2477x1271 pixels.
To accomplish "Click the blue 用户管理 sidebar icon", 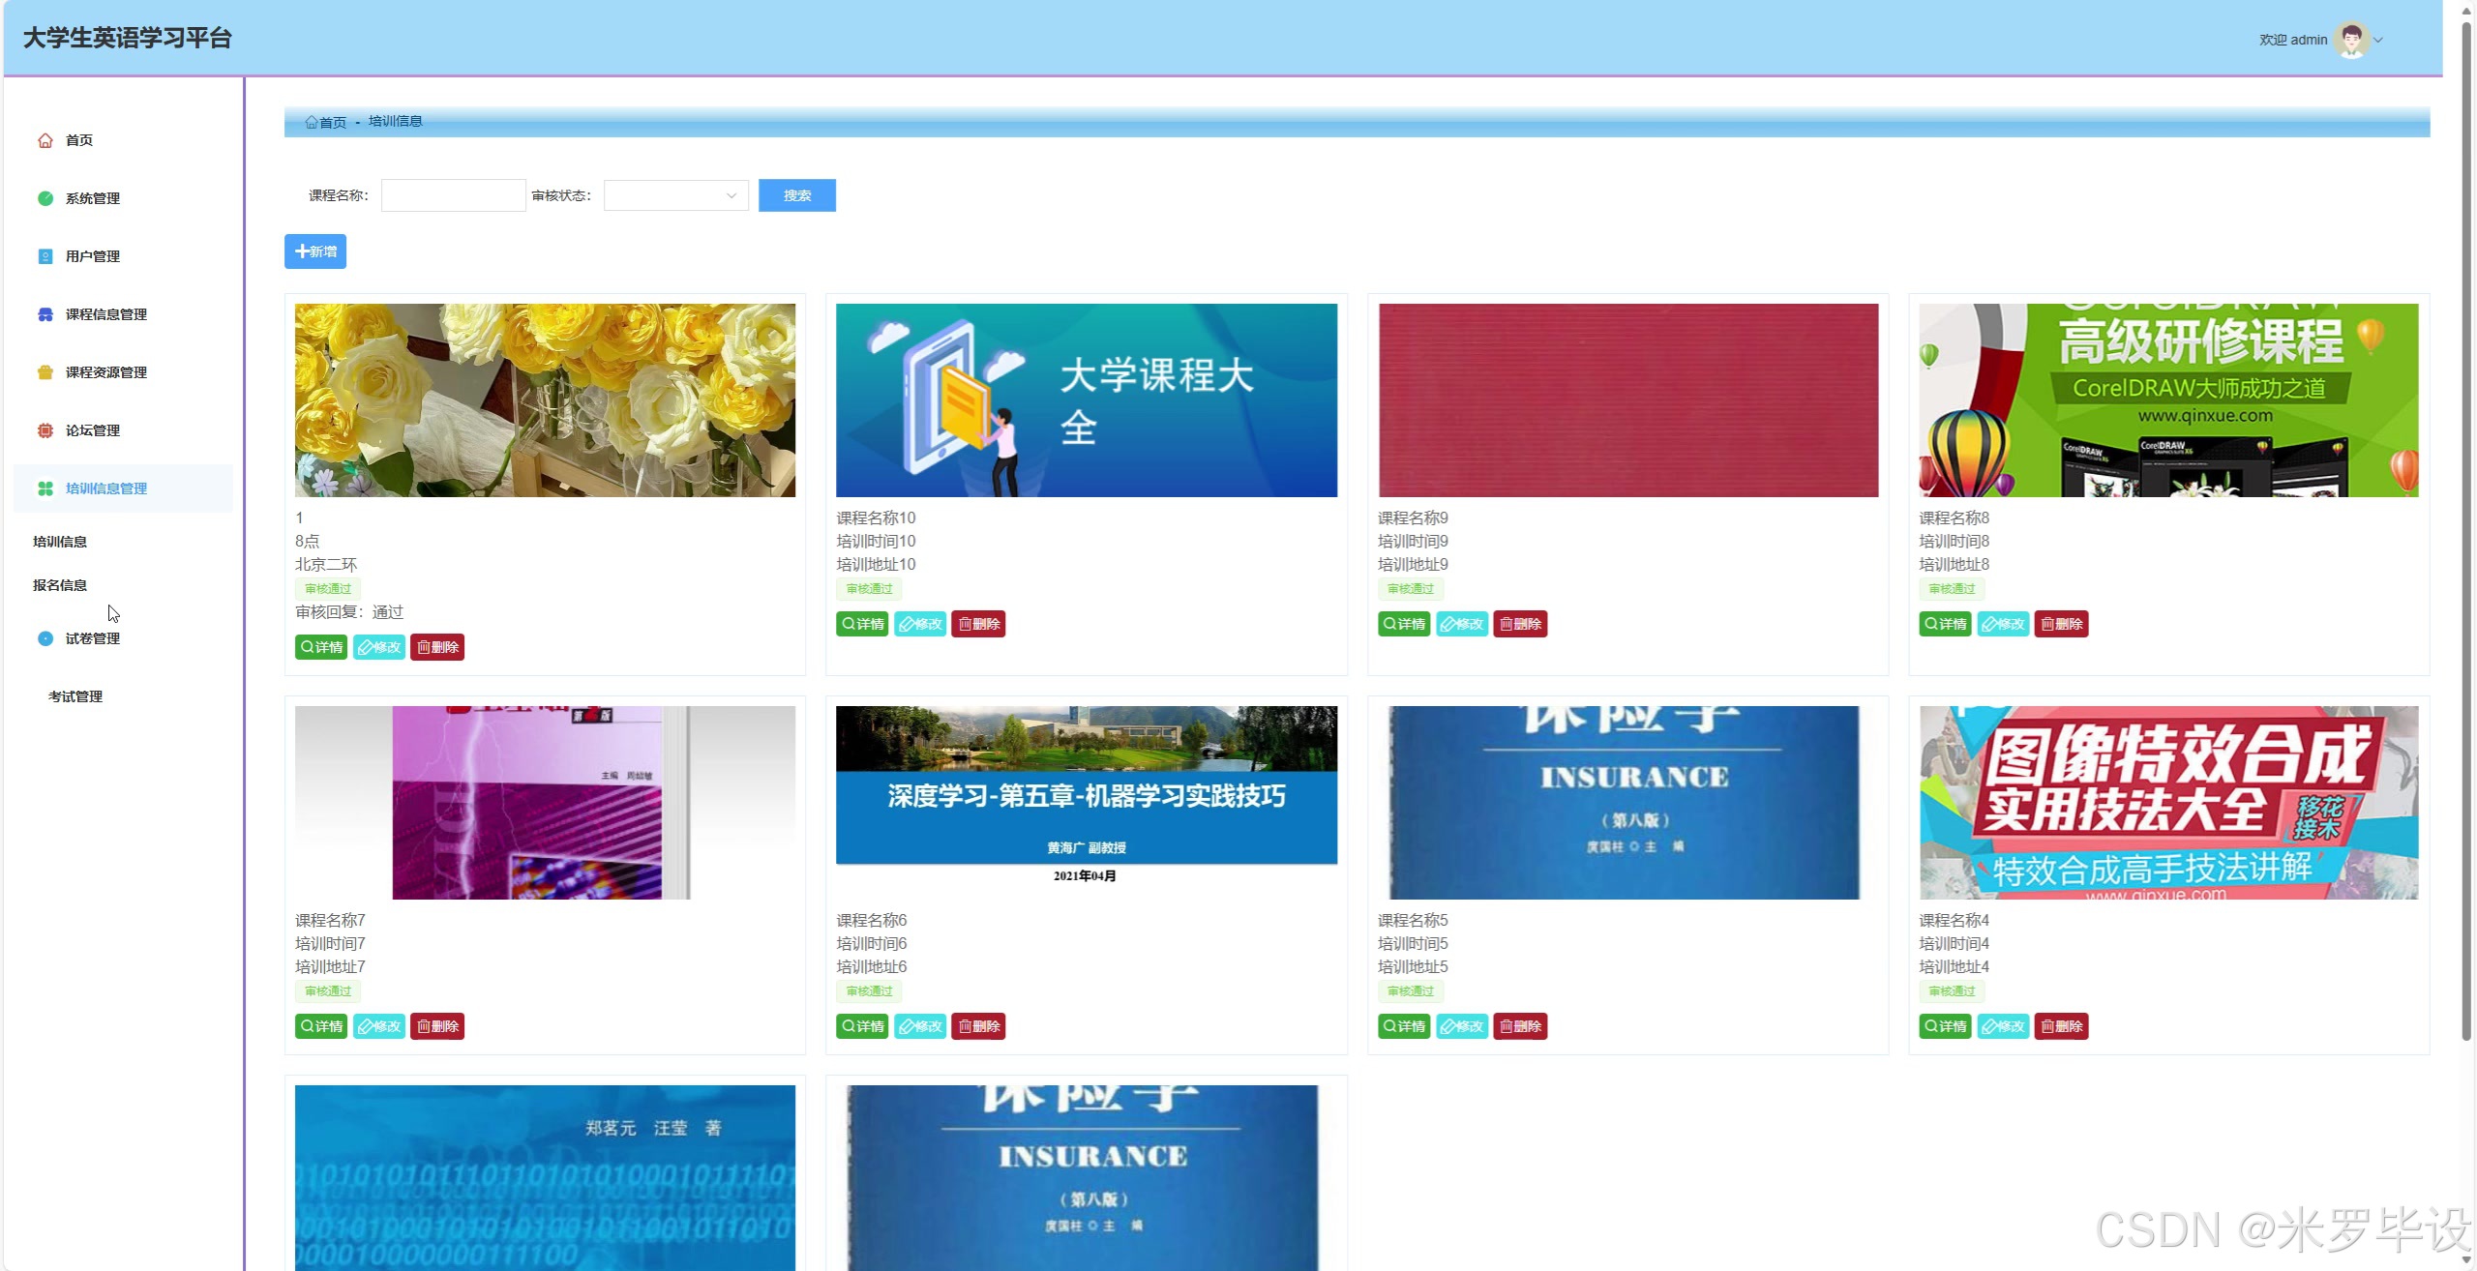I will coord(45,257).
